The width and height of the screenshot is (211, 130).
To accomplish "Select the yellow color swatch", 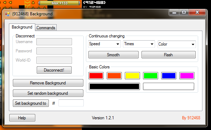I will pos(132,76).
